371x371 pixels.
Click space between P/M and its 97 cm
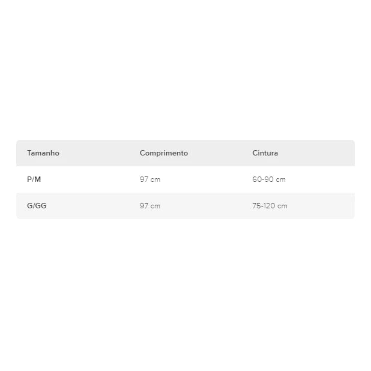[x=90, y=179]
